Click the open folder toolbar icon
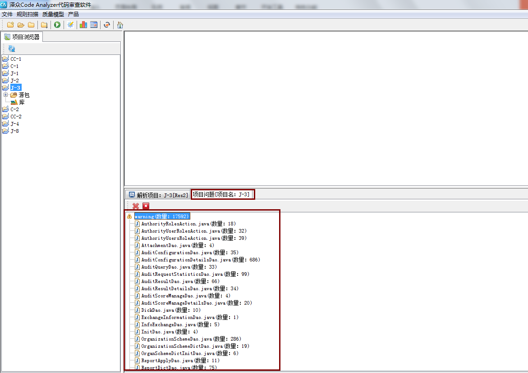Screen dimensions: 528x373 point(21,25)
